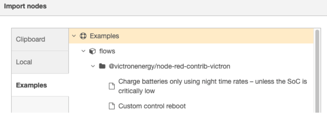Click blank sidebar area below Examples tab
Viewport: 327px width, 113px height.
pyautogui.click(x=40, y=104)
